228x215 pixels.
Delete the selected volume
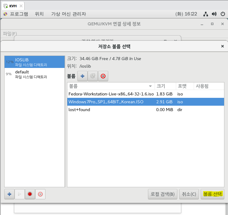tap(103, 76)
